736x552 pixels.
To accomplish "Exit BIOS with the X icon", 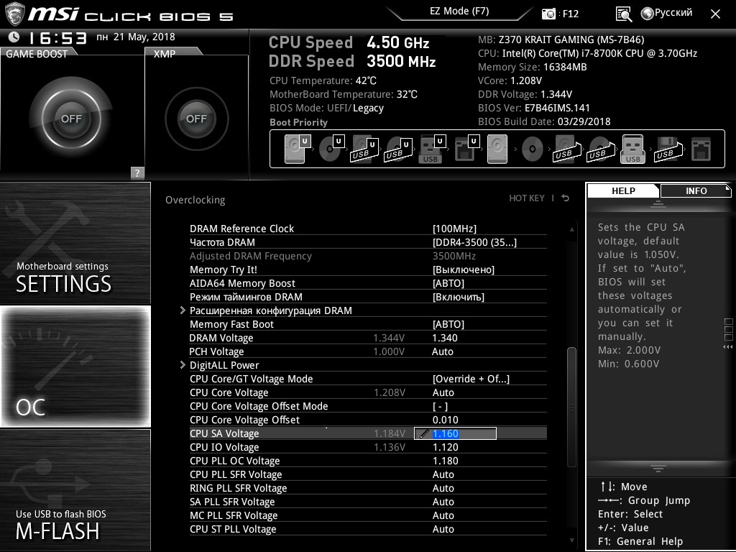I will 715,14.
